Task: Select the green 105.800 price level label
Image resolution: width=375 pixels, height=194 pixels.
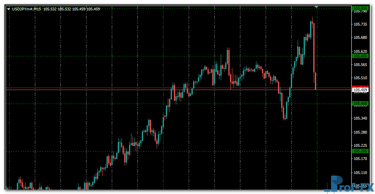Action: (359, 8)
